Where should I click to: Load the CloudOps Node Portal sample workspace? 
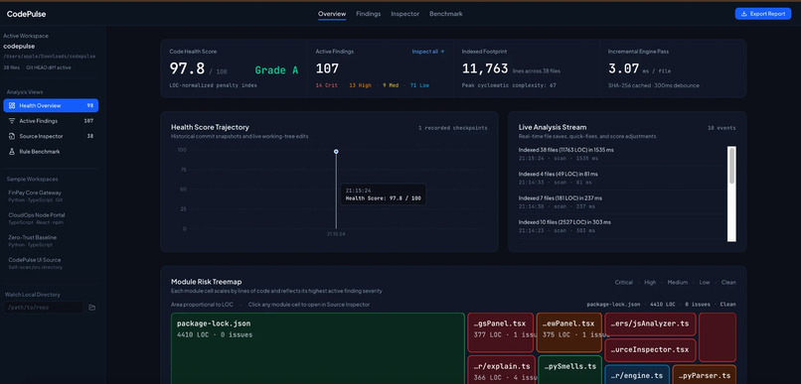coord(51,218)
